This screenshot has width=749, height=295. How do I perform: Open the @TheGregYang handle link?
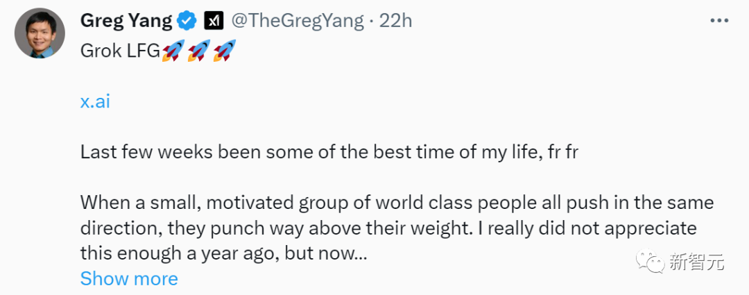tap(297, 21)
